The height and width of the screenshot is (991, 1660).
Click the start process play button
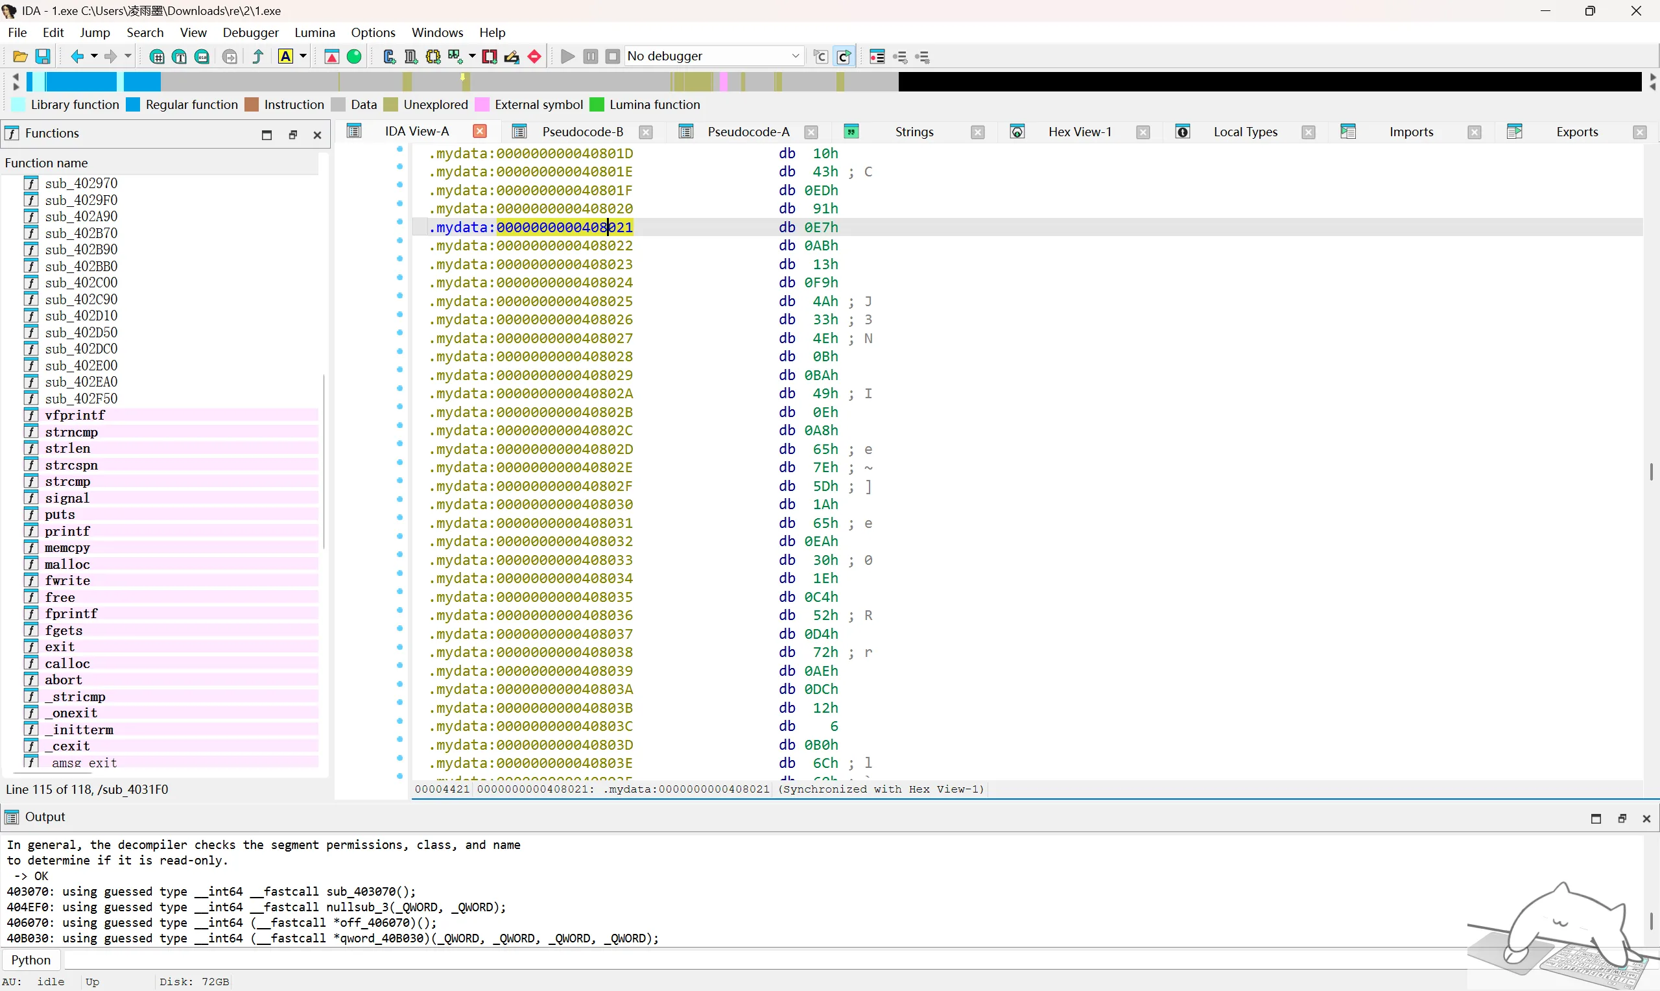(568, 57)
